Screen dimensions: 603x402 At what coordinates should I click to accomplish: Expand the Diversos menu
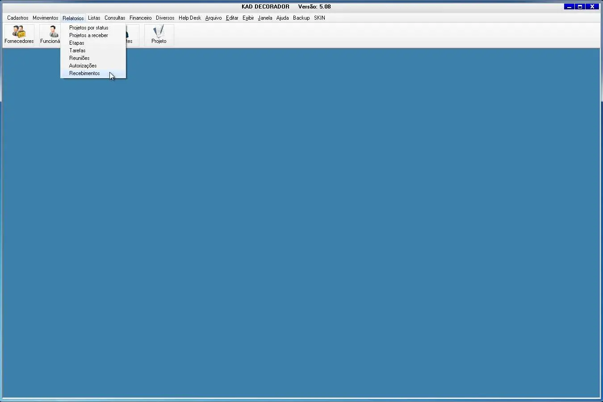click(165, 18)
